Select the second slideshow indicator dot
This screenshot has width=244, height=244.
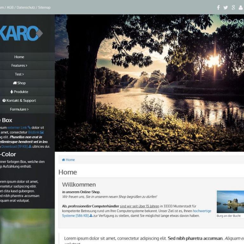[x=230, y=21]
